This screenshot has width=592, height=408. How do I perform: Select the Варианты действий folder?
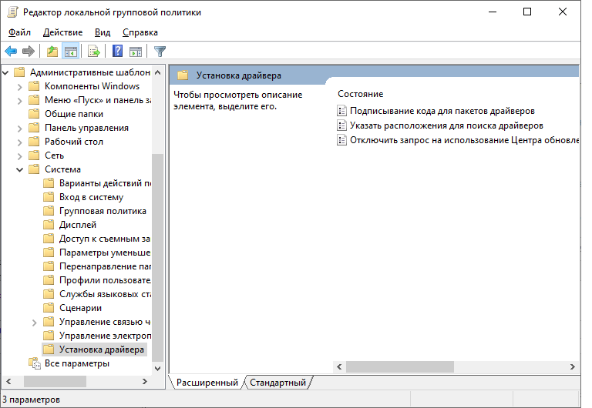tap(105, 183)
